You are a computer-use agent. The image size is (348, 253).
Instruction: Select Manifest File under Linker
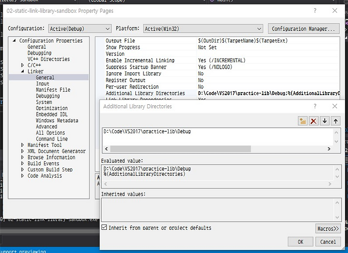click(x=53, y=90)
